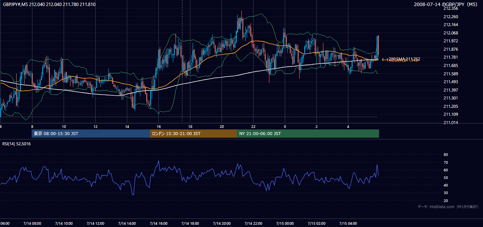Click the 7/14 12:00 time label
Screen dimensions: 483x227
pyautogui.click(x=95, y=224)
